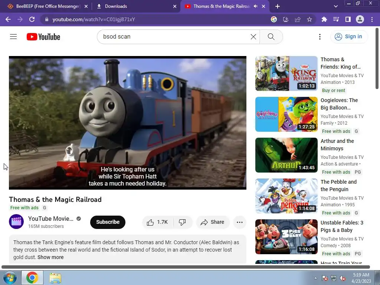Show hidden tray icons arrow
This screenshot has width=380, height=285.
tap(315, 278)
